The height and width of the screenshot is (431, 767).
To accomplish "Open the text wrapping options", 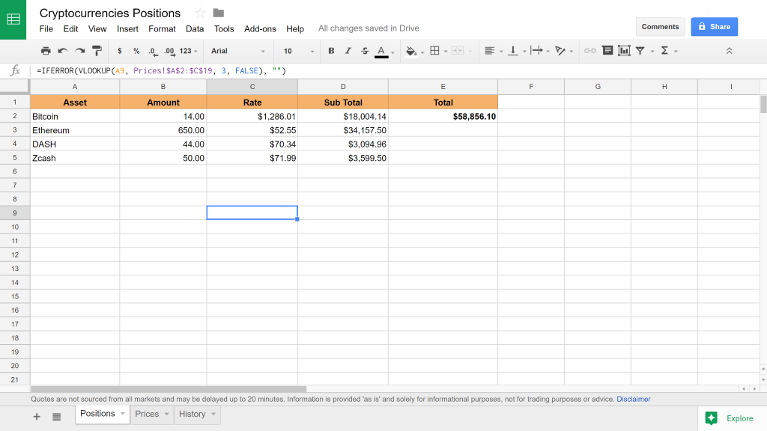I will [536, 51].
